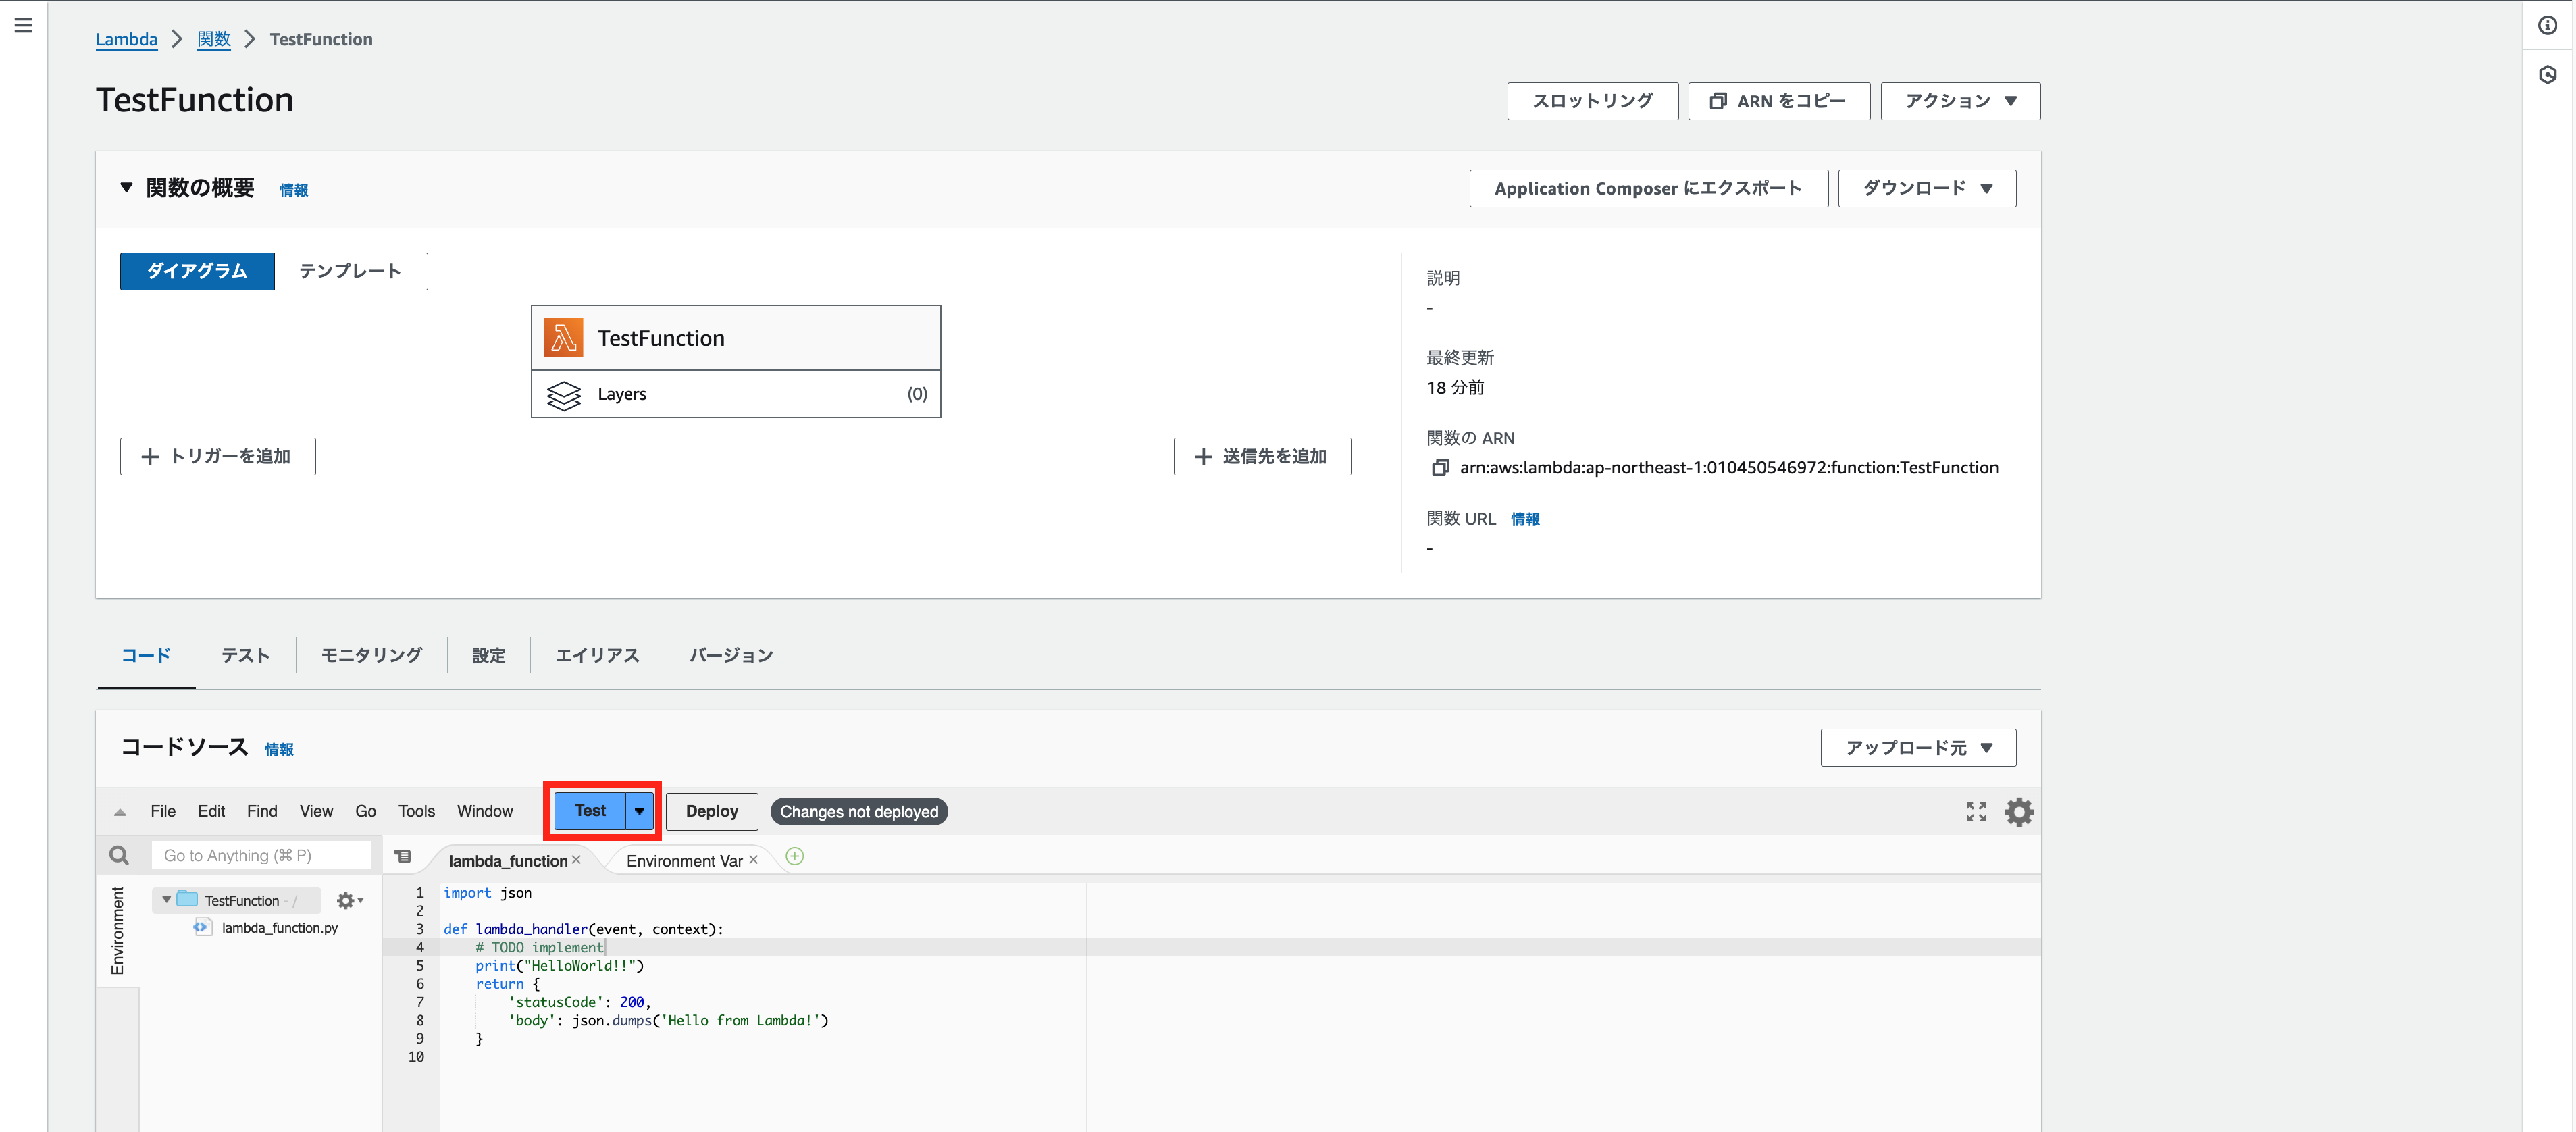Collapse the 関数の概要 section
The image size is (2576, 1132).
click(126, 187)
